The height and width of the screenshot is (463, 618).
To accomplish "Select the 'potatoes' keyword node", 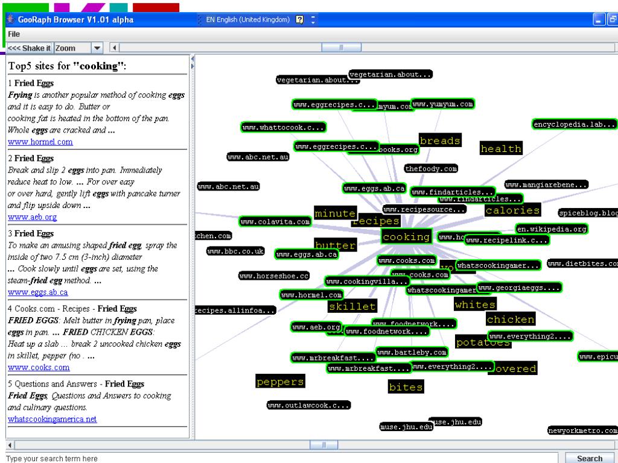I will [483, 342].
